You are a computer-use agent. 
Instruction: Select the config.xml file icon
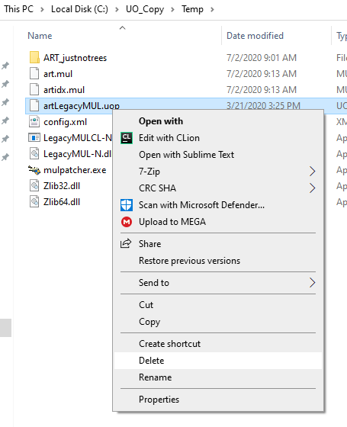click(x=34, y=122)
